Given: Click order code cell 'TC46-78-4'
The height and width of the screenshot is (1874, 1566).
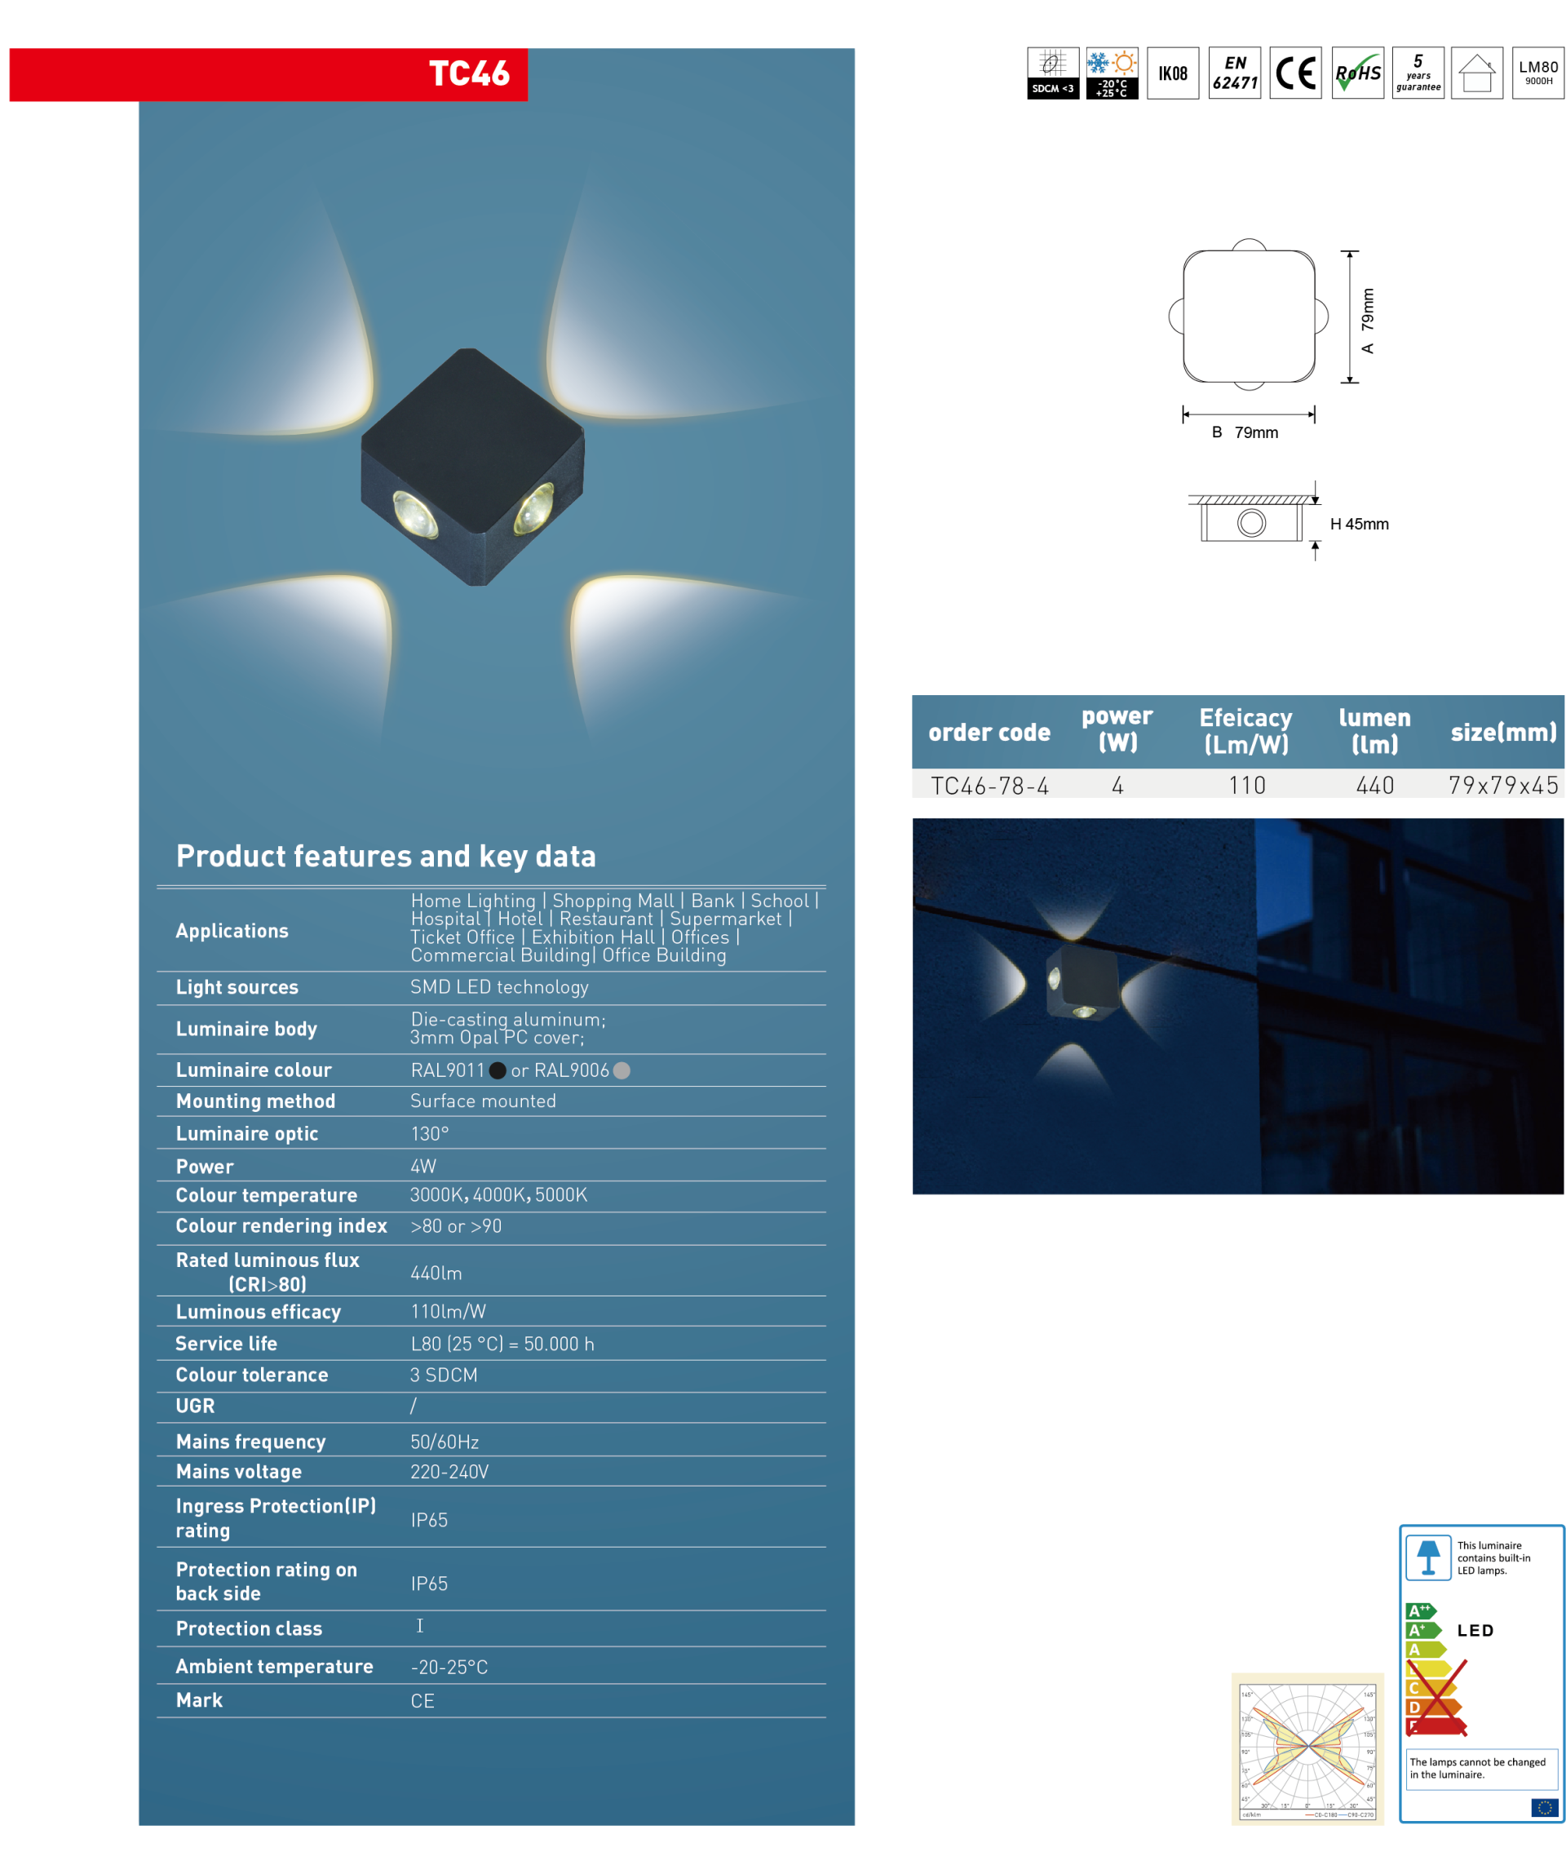Looking at the screenshot, I should tap(989, 786).
